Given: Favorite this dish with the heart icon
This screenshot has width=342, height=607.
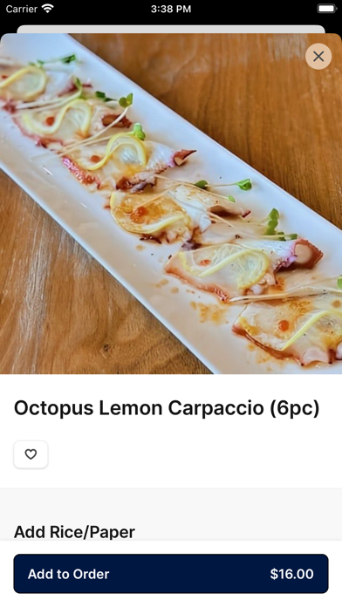Looking at the screenshot, I should click(x=31, y=454).
